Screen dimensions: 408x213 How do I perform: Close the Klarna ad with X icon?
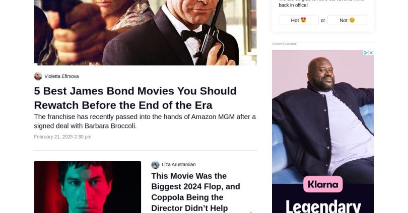click(x=371, y=53)
